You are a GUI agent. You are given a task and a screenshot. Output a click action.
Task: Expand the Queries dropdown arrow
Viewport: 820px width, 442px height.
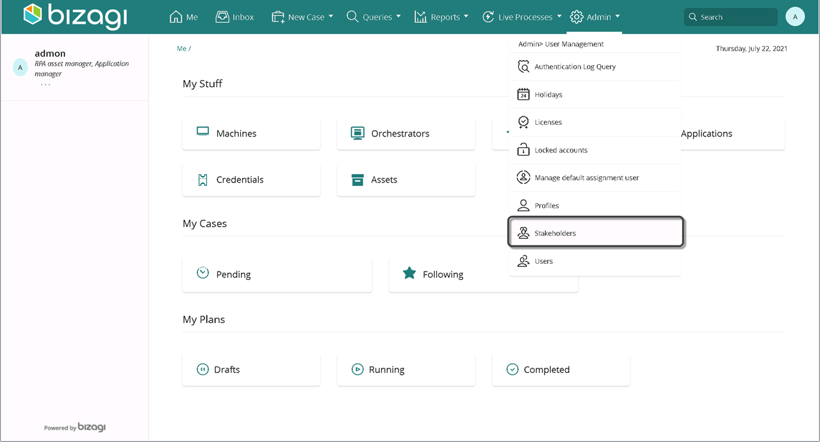tap(398, 17)
